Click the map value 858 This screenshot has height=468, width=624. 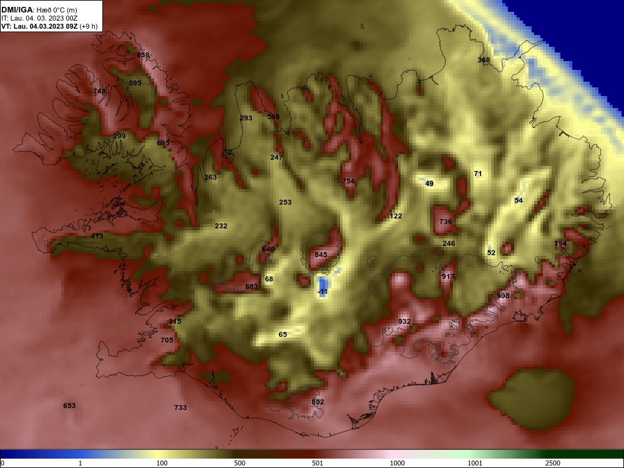(x=143, y=55)
